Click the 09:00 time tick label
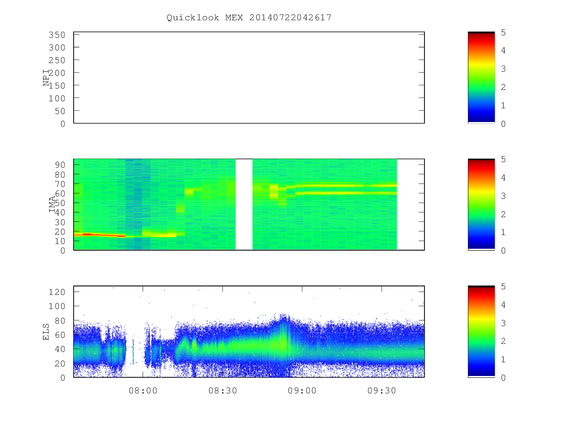The height and width of the screenshot is (424, 566). point(302,391)
